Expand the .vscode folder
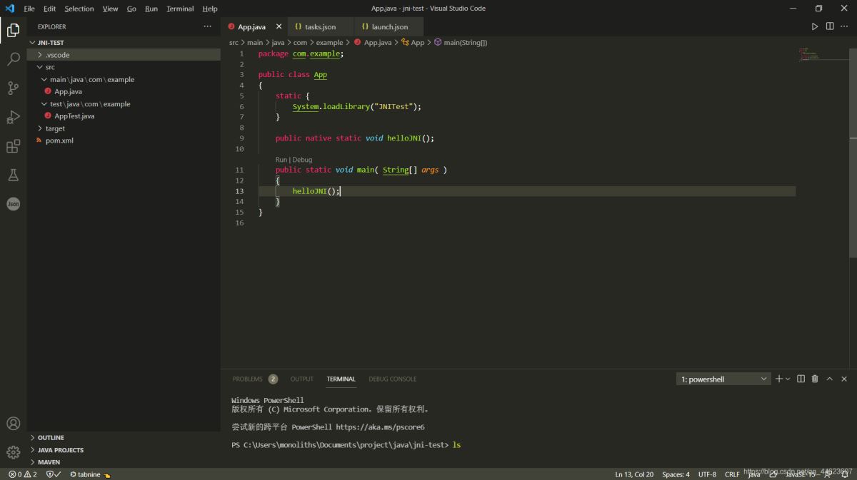This screenshot has height=480, width=857. coord(124,55)
